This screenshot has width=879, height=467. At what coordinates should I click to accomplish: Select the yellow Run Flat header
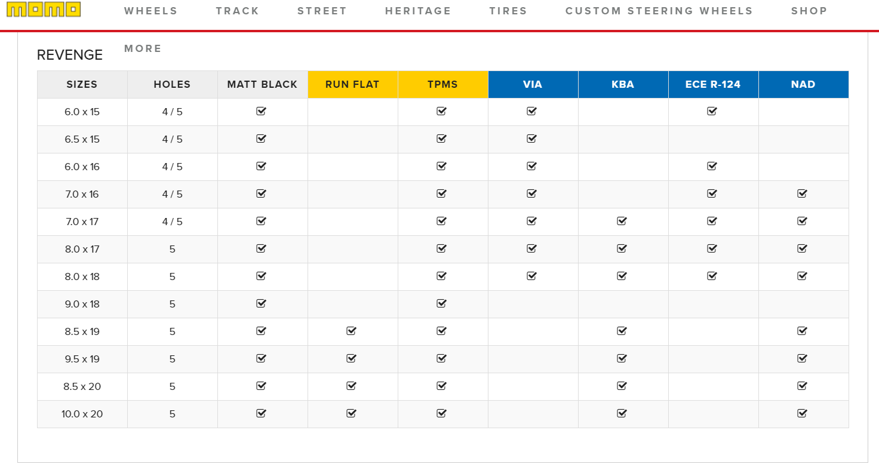[353, 84]
